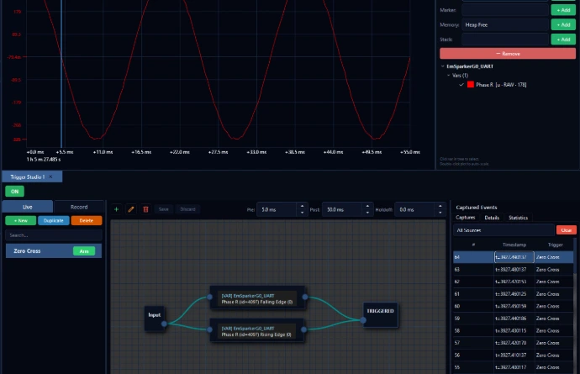The height and width of the screenshot is (374, 580).
Task: Collapse the EmSparkerG0_UART tree node
Action: tap(442, 66)
